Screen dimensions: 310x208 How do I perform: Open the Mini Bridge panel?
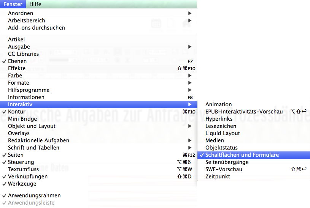22,119
